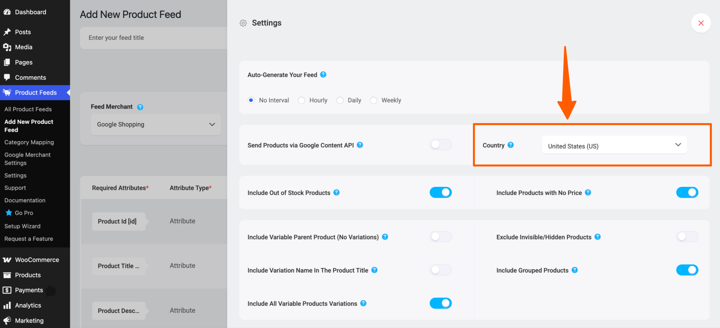Click help icon for Send Products via Google Content API

click(360, 145)
